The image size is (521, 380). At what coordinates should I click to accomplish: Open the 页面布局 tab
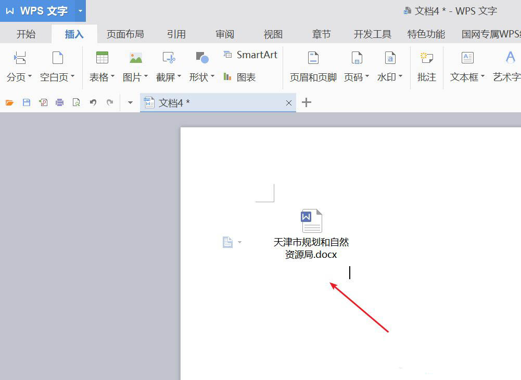(x=125, y=34)
